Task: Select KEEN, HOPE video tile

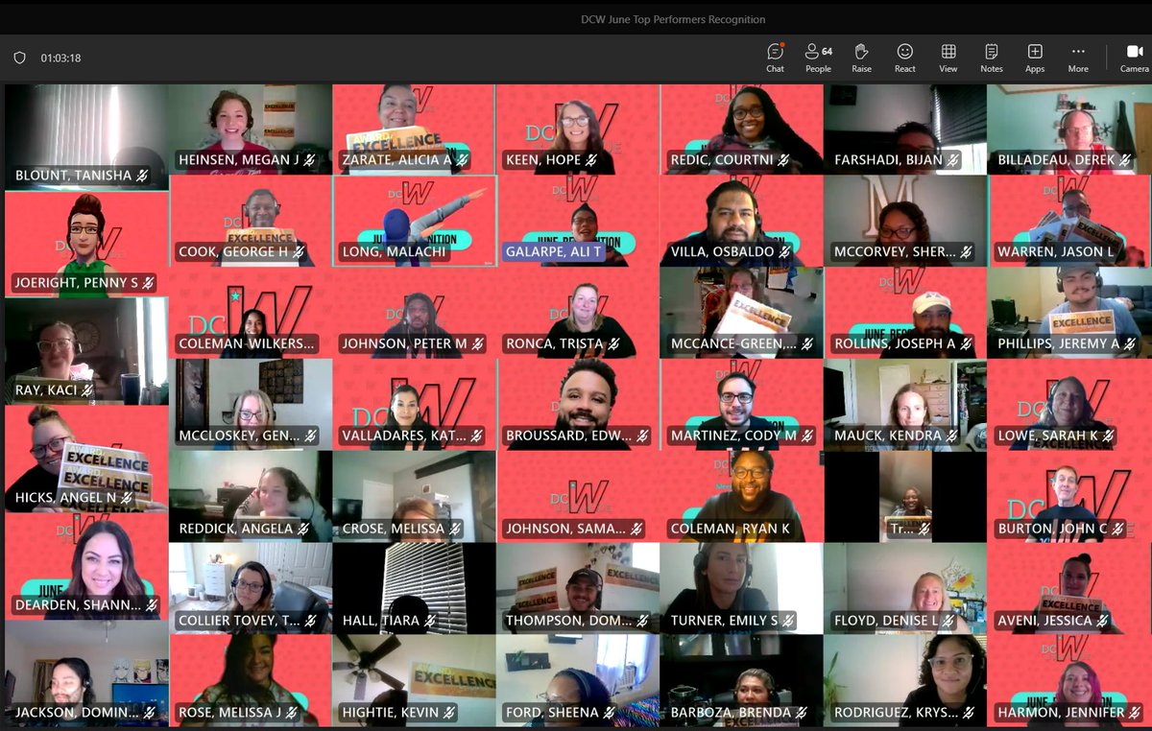Action: [x=577, y=130]
